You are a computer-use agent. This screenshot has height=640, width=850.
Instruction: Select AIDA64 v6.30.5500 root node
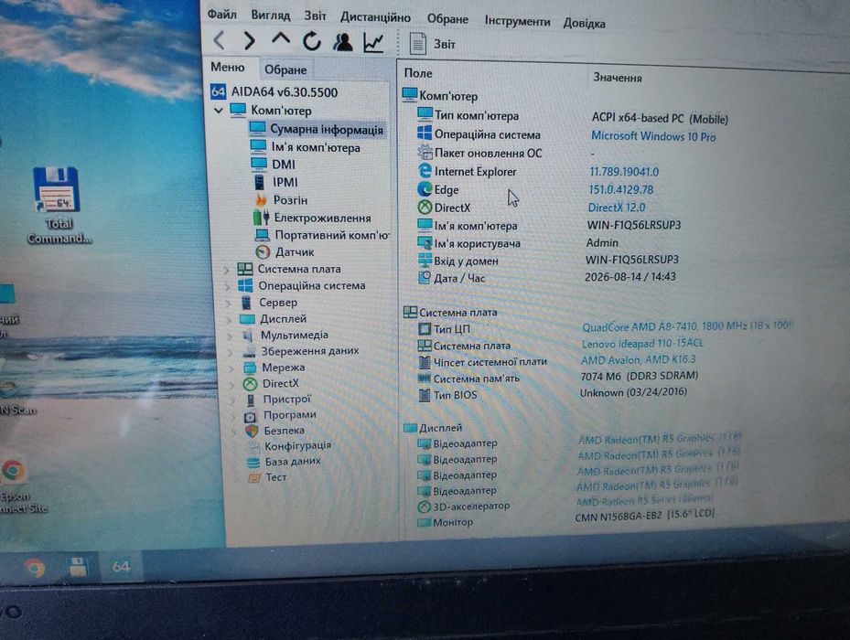274,92
